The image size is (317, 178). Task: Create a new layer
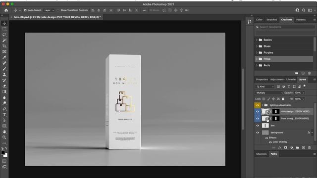point(303,148)
